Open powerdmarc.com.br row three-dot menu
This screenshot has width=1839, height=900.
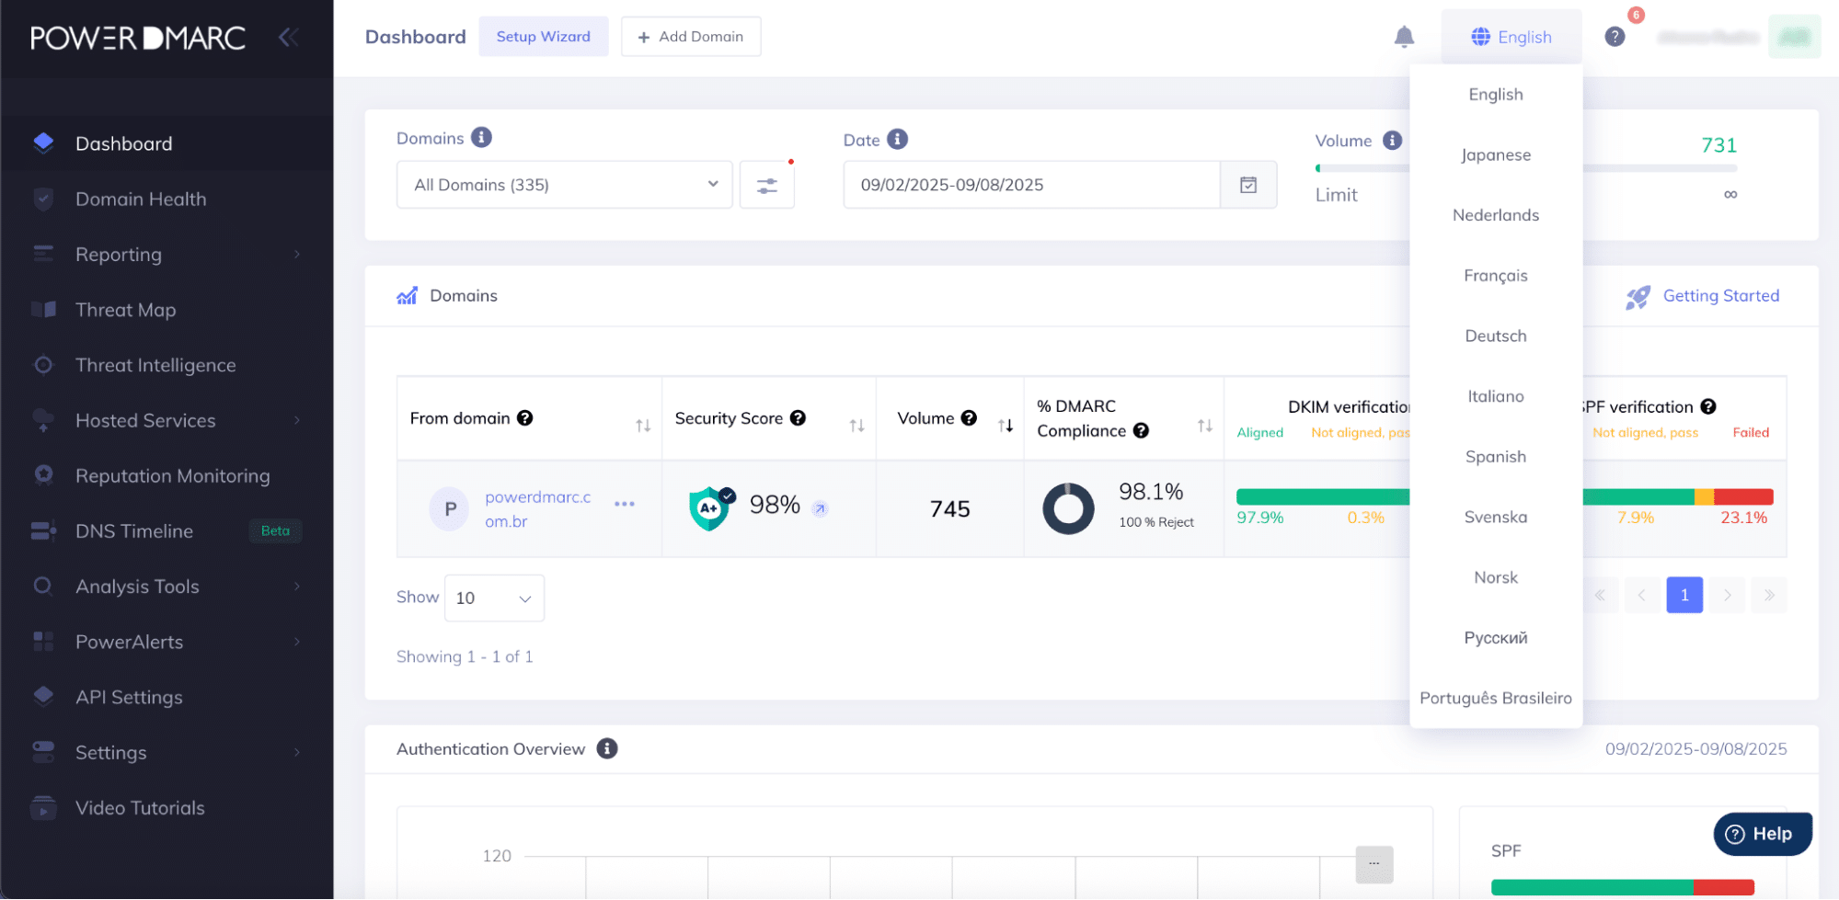tap(625, 504)
